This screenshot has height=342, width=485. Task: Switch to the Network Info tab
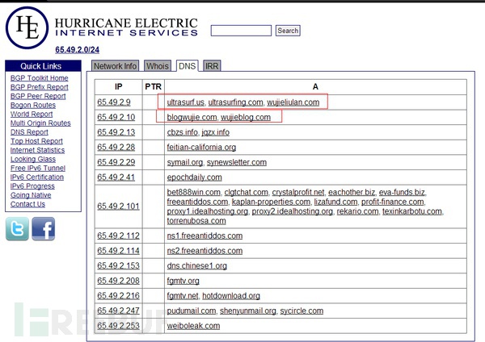tap(115, 66)
